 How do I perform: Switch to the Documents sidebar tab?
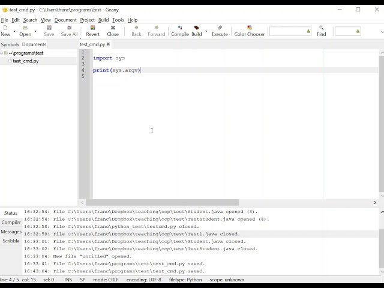pyautogui.click(x=34, y=44)
